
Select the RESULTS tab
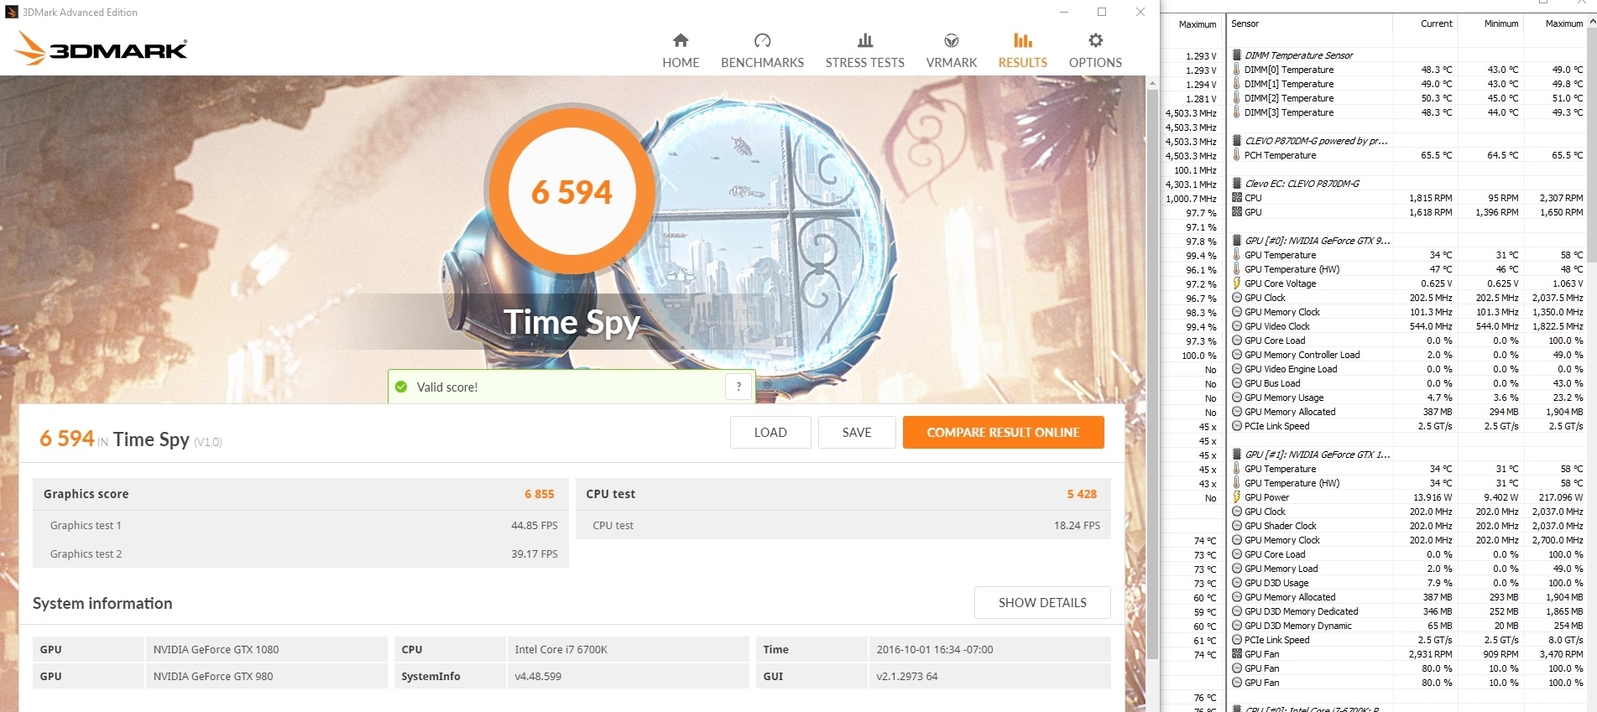click(1022, 51)
